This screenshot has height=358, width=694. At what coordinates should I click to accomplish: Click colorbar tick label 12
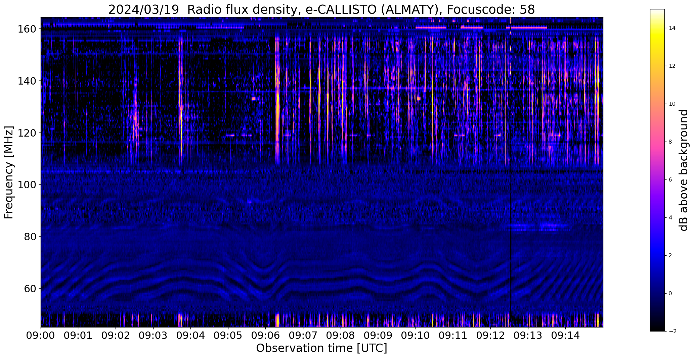(x=672, y=66)
